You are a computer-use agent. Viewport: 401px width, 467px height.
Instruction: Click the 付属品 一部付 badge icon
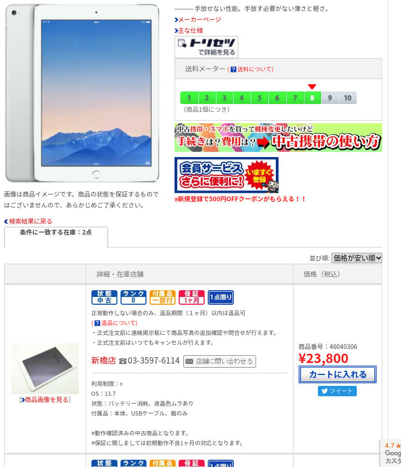click(x=163, y=297)
